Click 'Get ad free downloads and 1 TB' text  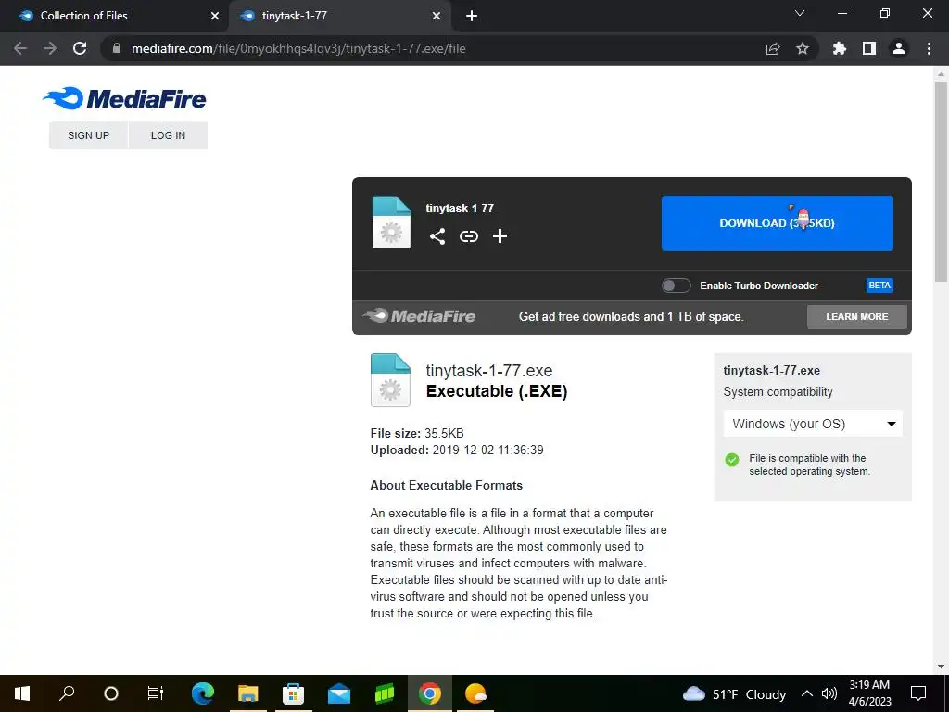pos(631,317)
